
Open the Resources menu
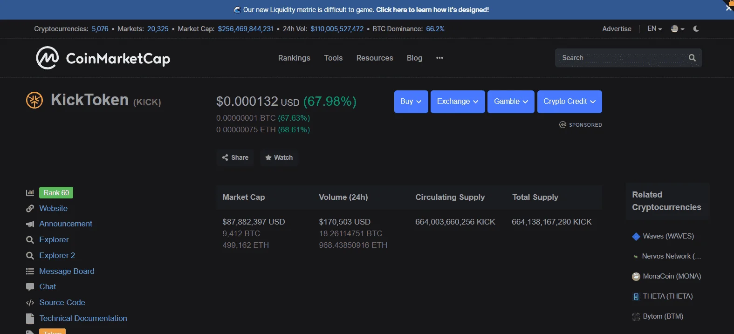[375, 58]
